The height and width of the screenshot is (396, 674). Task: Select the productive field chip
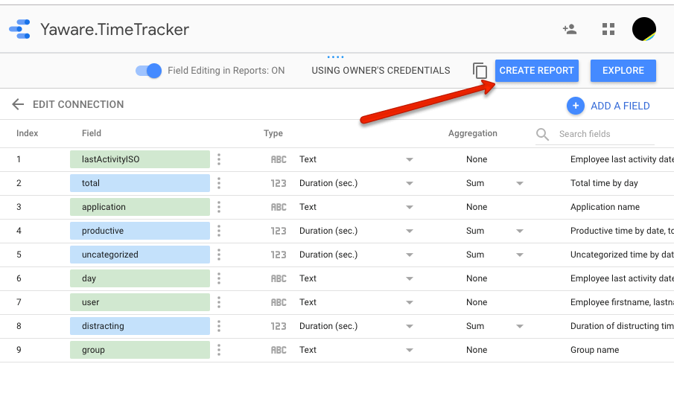(x=140, y=231)
